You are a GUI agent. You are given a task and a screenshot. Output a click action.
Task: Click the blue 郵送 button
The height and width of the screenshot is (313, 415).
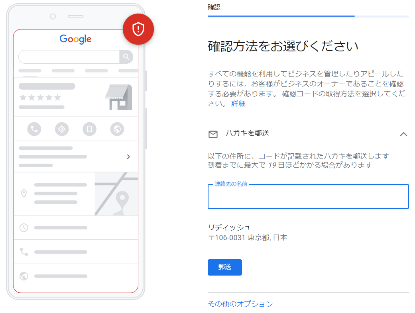tap(225, 267)
